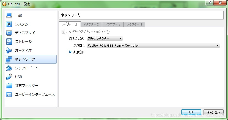Select the ネットワーク category label

25,59
